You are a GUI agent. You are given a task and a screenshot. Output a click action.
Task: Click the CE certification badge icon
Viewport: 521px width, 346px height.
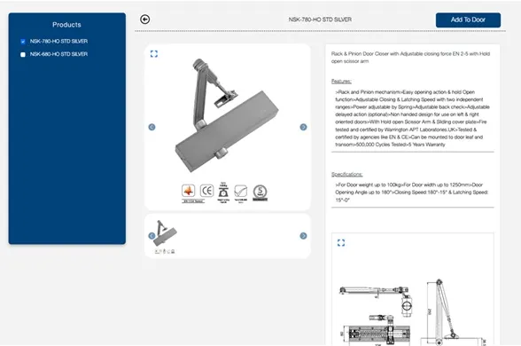tap(206, 191)
